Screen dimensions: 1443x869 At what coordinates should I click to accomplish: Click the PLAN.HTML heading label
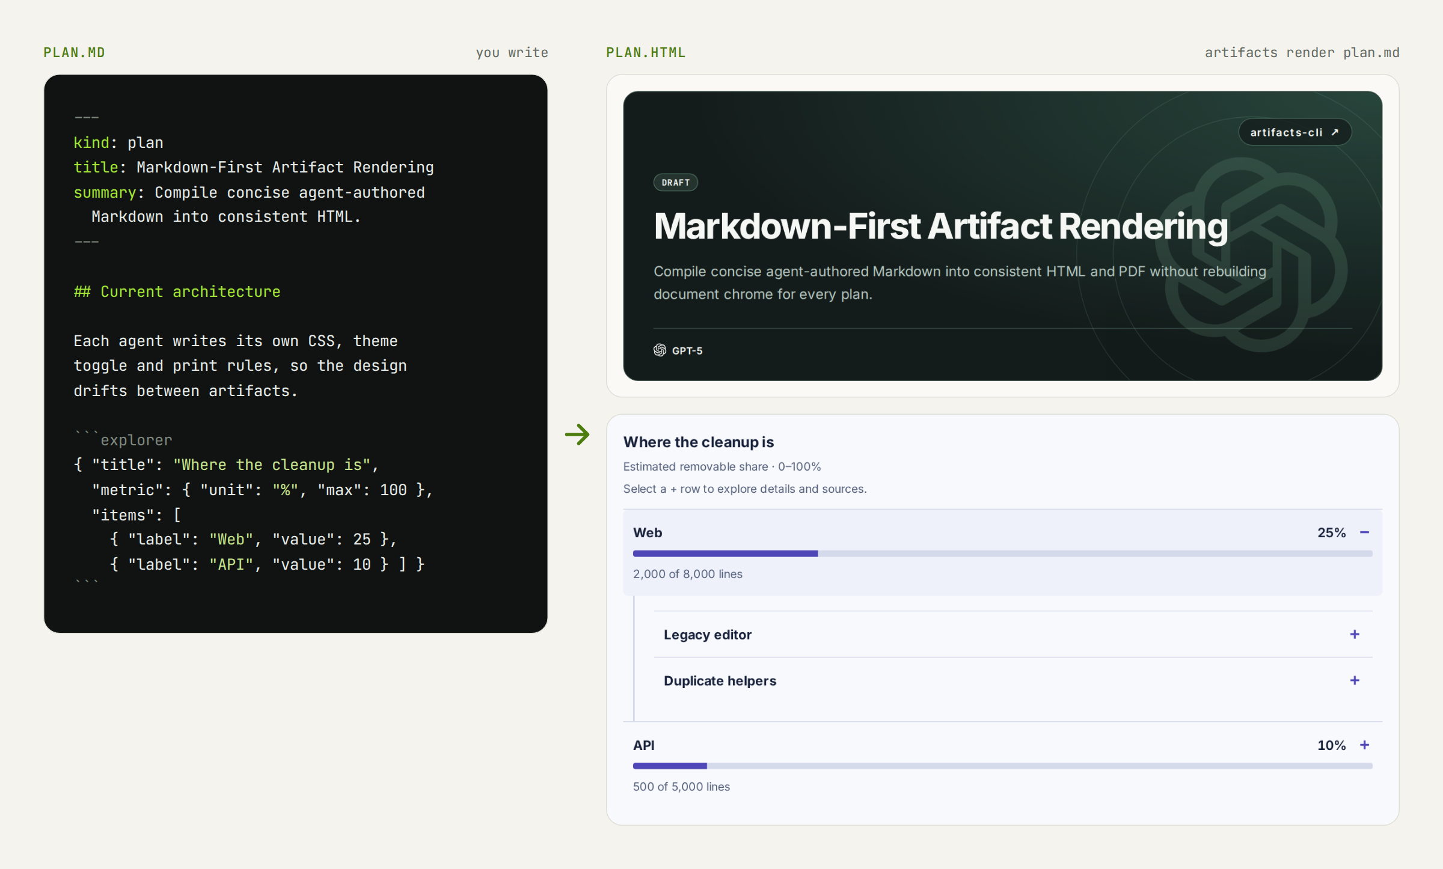(x=646, y=52)
